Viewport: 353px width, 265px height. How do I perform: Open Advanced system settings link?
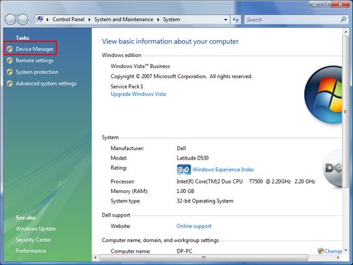[x=46, y=84]
